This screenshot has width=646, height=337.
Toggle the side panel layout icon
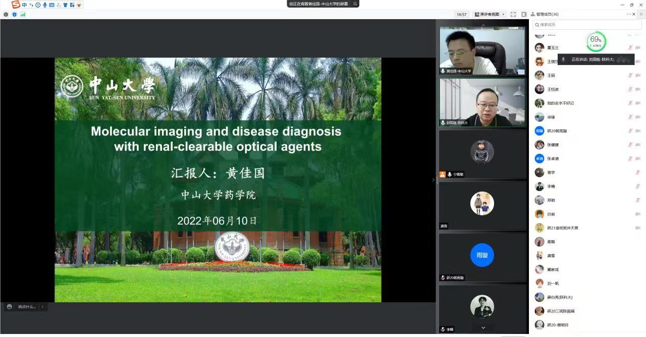click(x=524, y=14)
